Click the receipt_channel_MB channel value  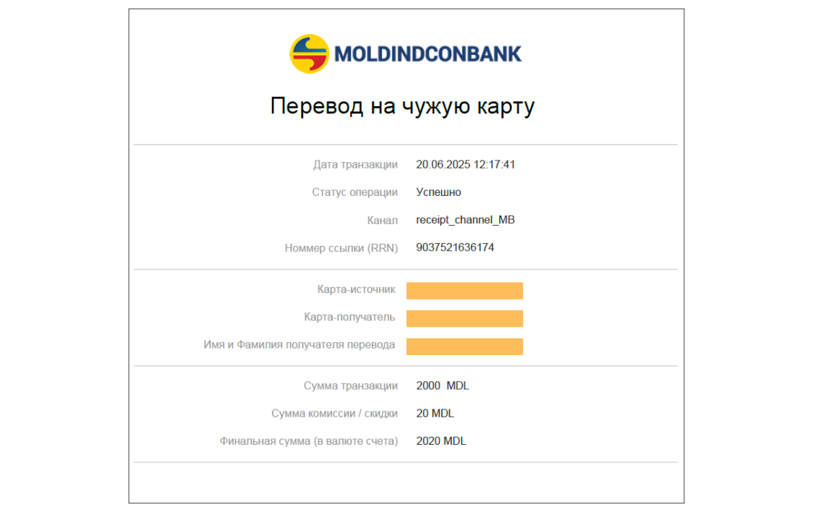point(465,220)
